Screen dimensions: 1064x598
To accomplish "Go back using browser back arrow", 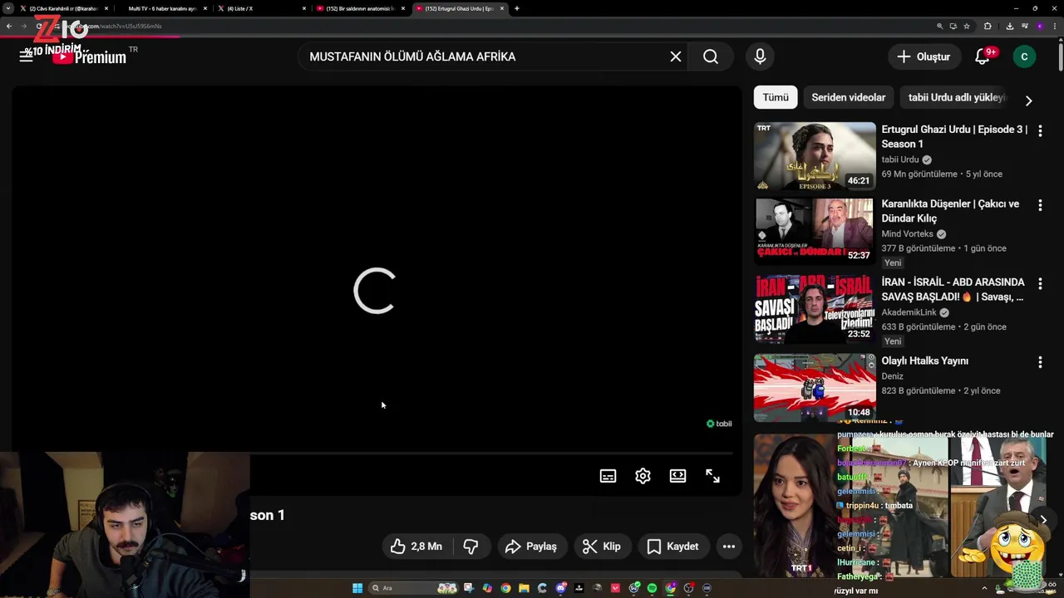I will coord(9,26).
